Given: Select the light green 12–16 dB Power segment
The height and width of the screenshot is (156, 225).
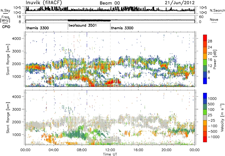Looking at the screenshot, I should 205,63.
